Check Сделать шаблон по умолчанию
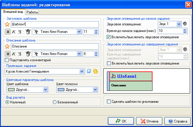This screenshot has width=193, height=127. tap(109, 102)
